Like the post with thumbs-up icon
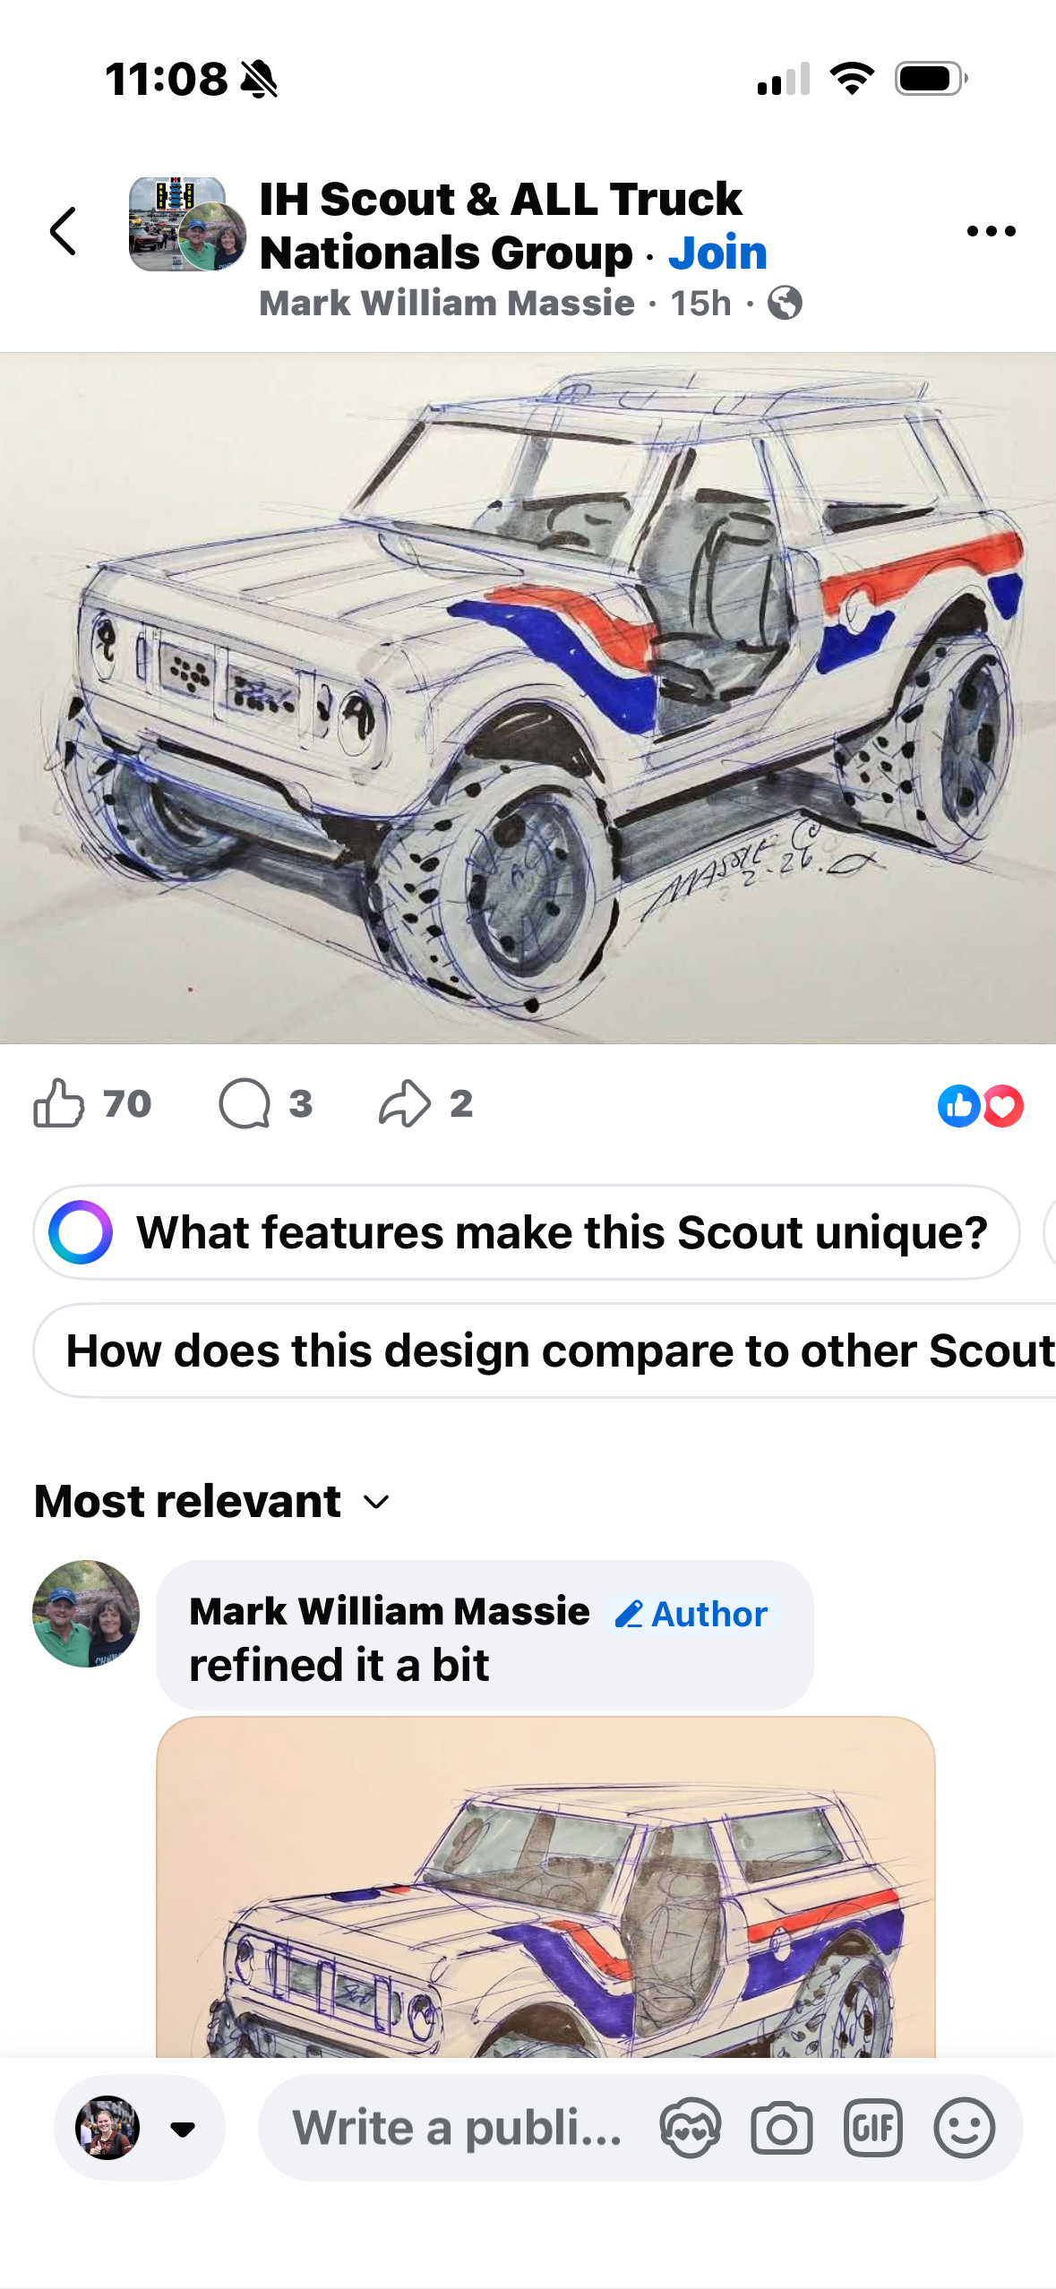This screenshot has height=2289, width=1056. [x=59, y=1103]
